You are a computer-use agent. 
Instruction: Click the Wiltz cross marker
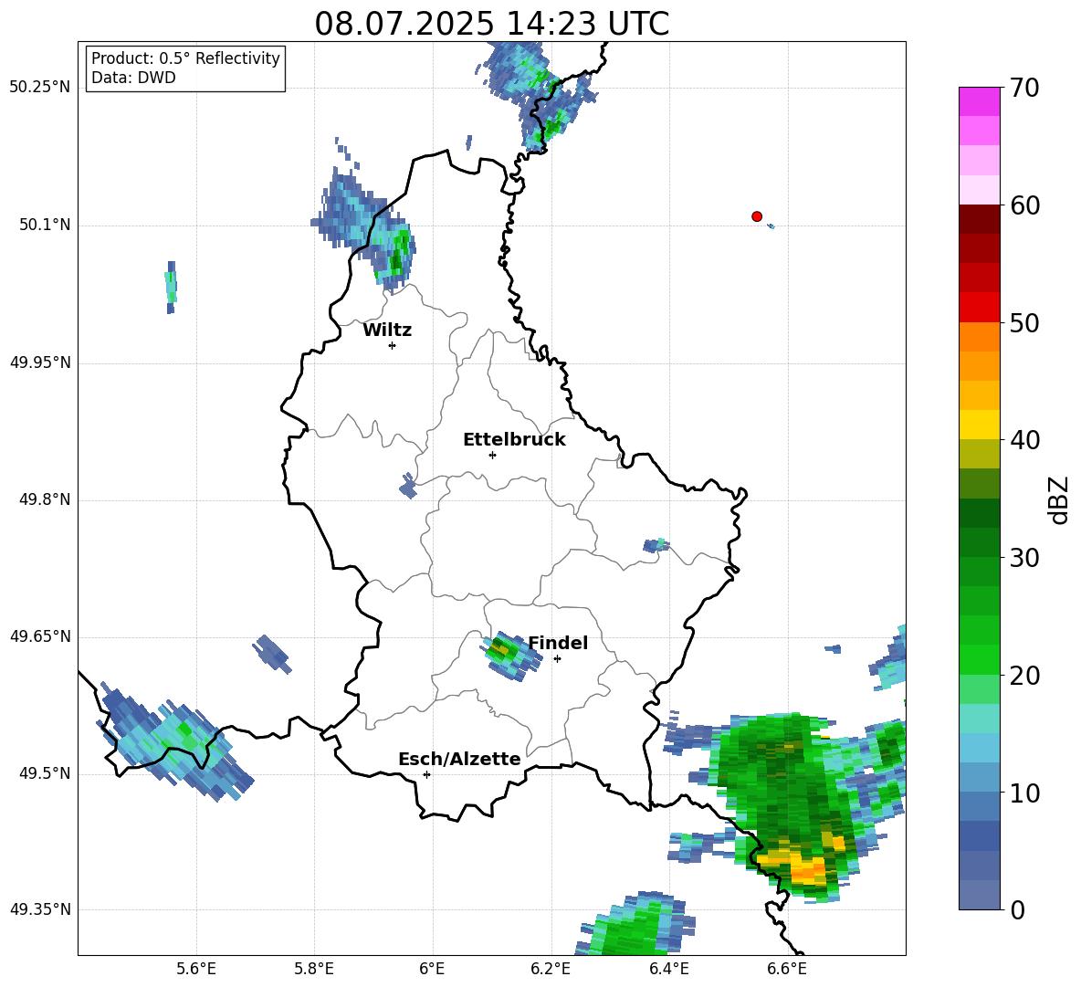[x=393, y=345]
